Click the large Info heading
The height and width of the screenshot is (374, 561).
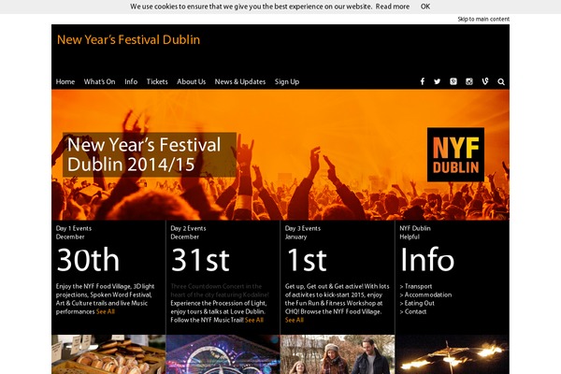pos(427,259)
